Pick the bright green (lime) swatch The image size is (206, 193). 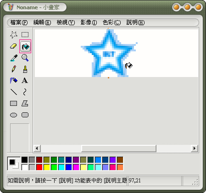(x=54, y=167)
